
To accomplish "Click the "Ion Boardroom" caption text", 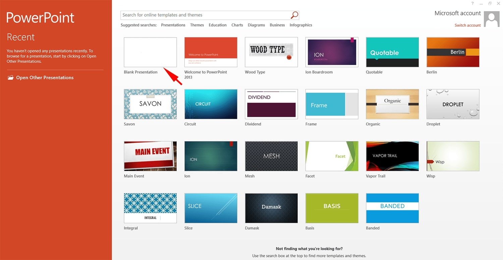I will click(319, 72).
